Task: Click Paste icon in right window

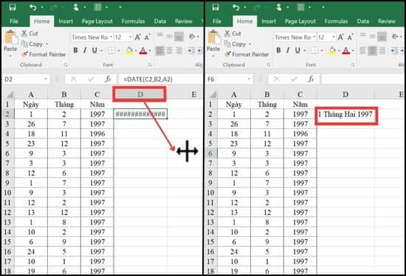Action: 214,38
